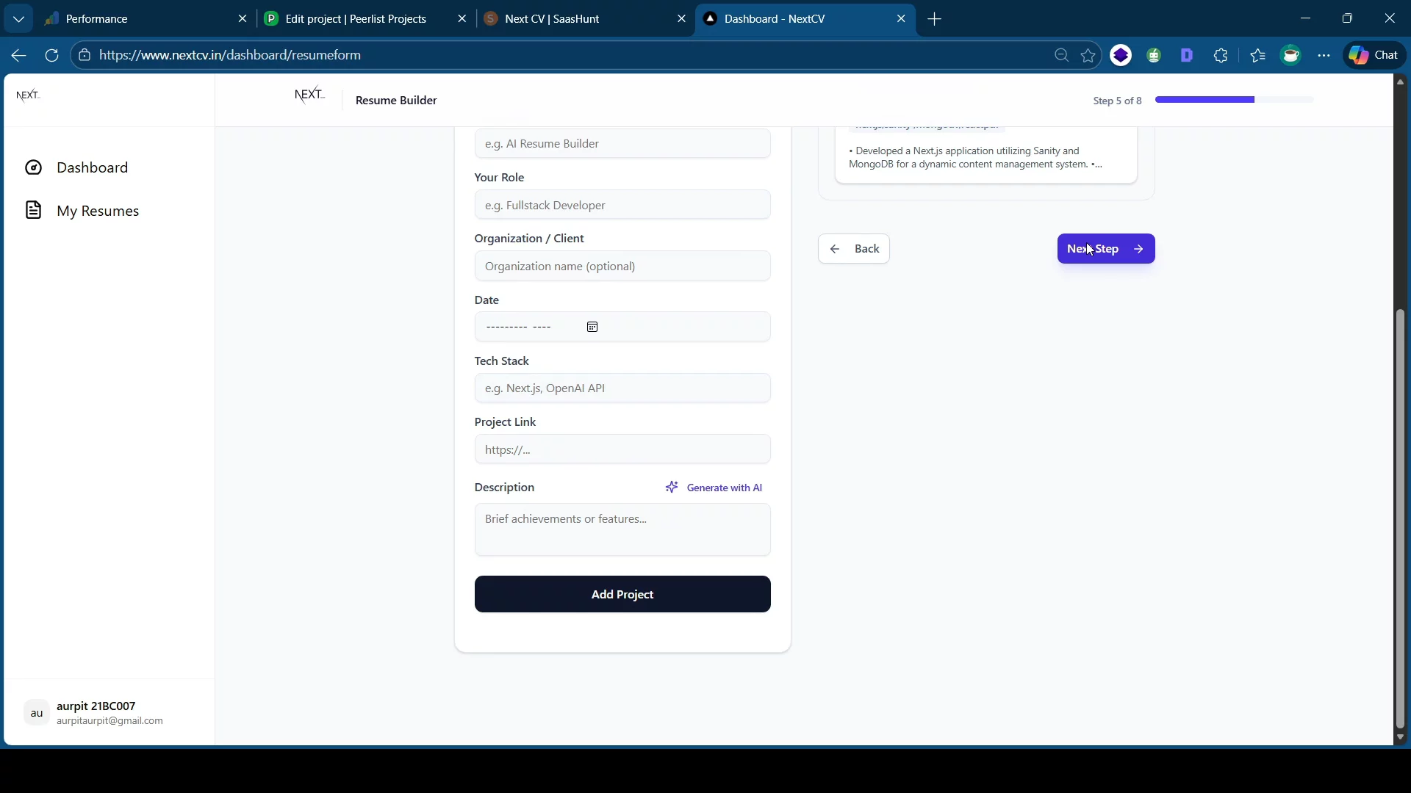Click the Description text area
Image resolution: width=1411 pixels, height=793 pixels.
[622, 529]
